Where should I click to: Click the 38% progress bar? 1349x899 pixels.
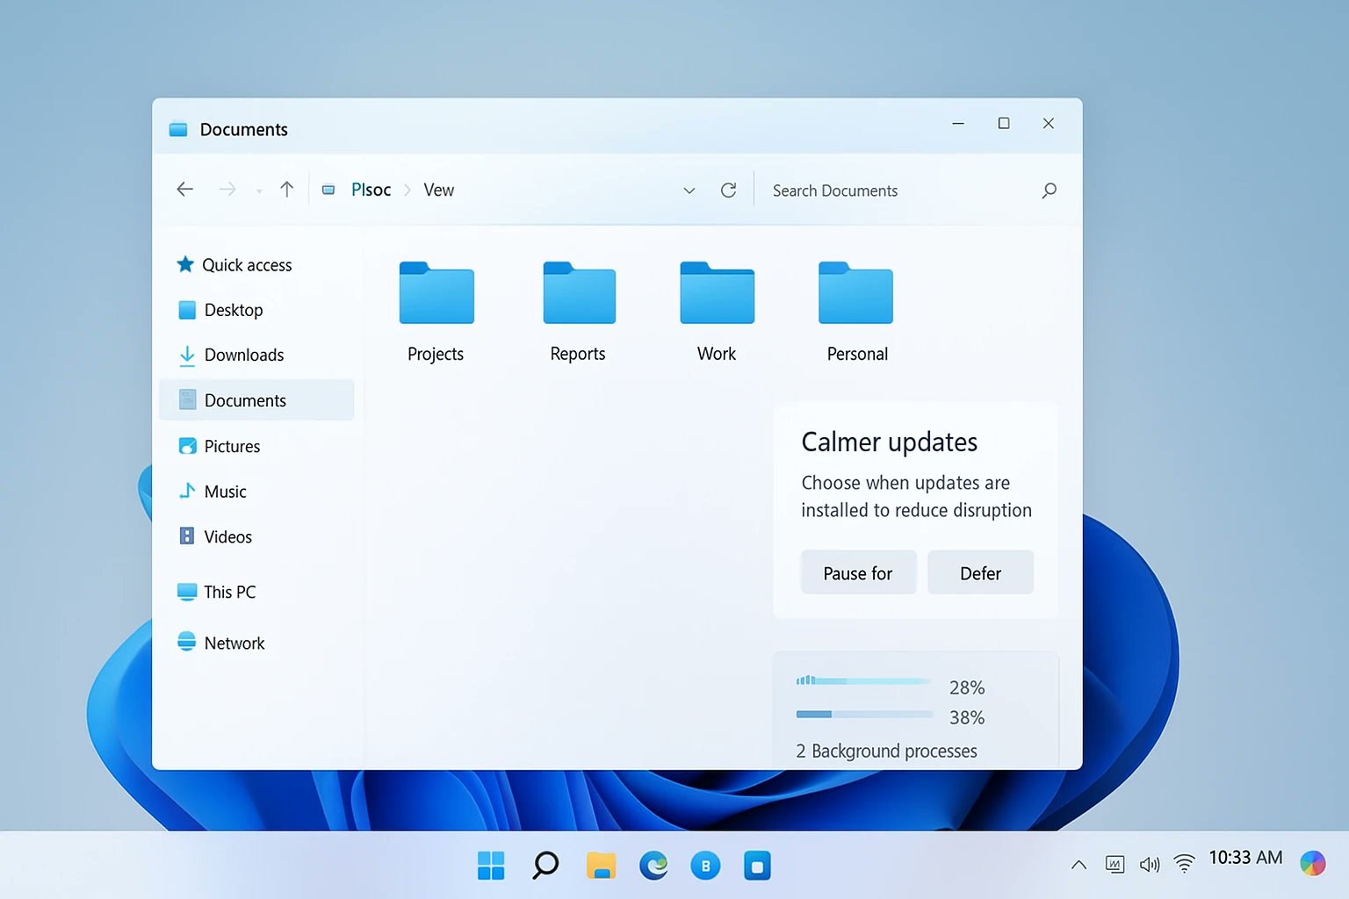coord(864,715)
